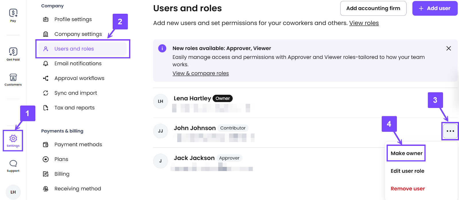Open the Pay section icon
This screenshot has width=459, height=200.
pyautogui.click(x=13, y=15)
